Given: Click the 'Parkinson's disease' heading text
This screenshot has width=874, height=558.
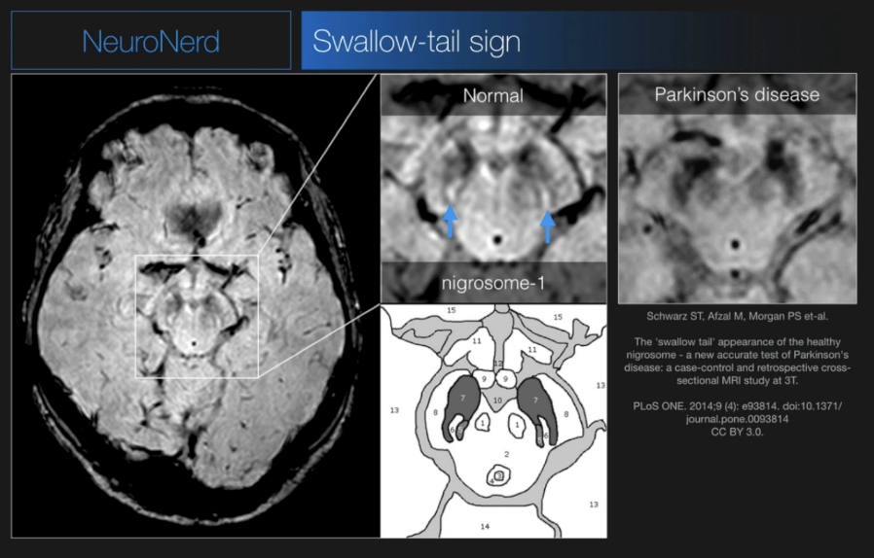Looking at the screenshot, I should (737, 94).
